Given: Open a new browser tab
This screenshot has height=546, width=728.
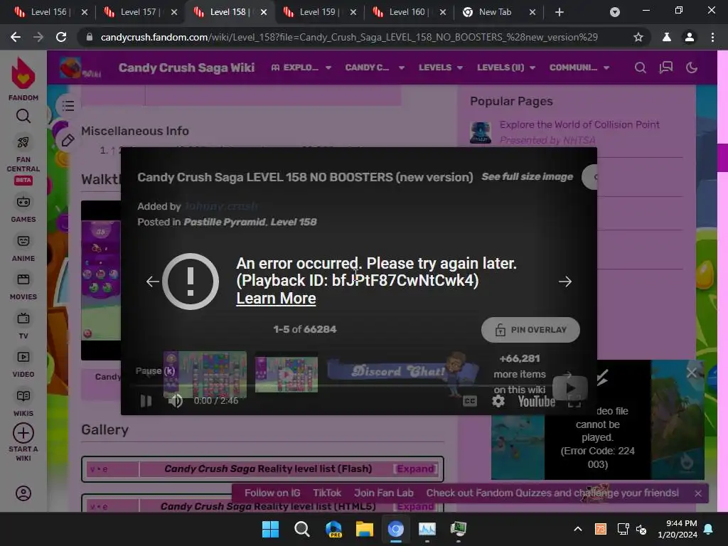Looking at the screenshot, I should pyautogui.click(x=560, y=13).
